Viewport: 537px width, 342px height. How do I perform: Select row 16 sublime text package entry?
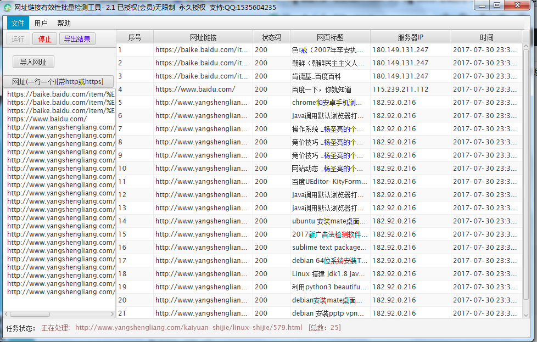tap(329, 248)
